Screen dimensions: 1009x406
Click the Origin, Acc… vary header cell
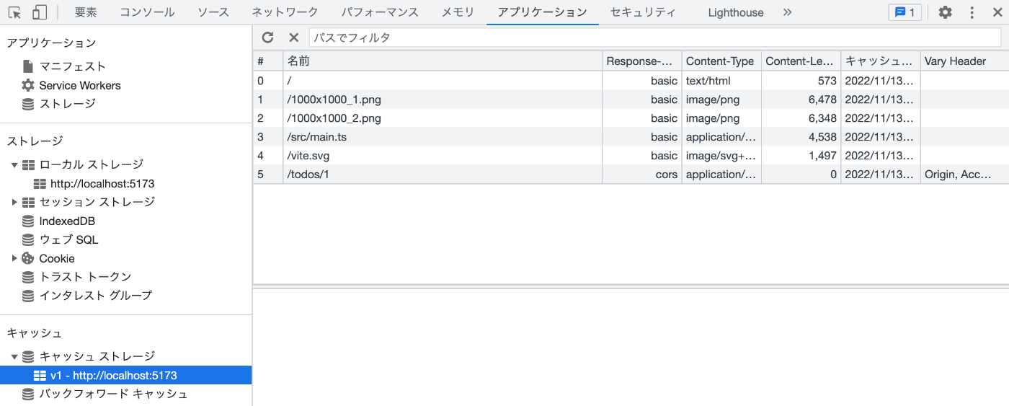pyautogui.click(x=965, y=175)
